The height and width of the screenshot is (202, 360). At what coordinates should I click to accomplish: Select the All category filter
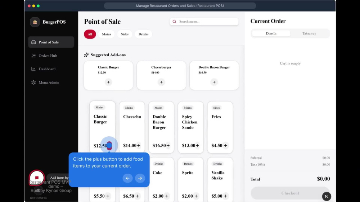click(x=90, y=34)
